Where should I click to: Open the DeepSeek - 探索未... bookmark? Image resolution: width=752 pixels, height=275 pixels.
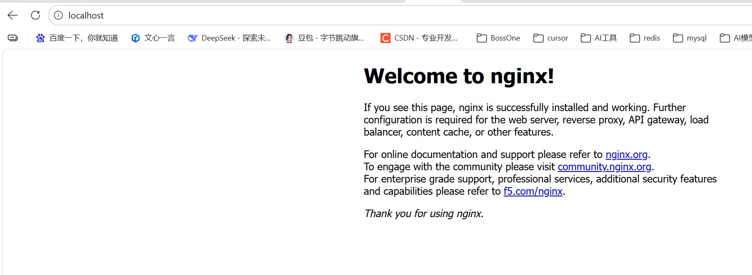pos(236,38)
